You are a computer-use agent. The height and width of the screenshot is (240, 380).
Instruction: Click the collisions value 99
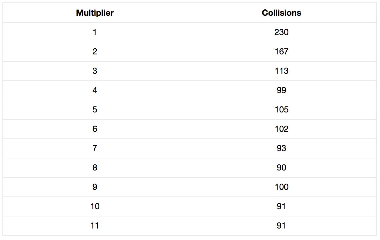pos(281,90)
